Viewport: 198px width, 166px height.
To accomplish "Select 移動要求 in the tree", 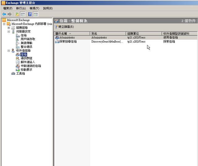I will tap(26, 70).
